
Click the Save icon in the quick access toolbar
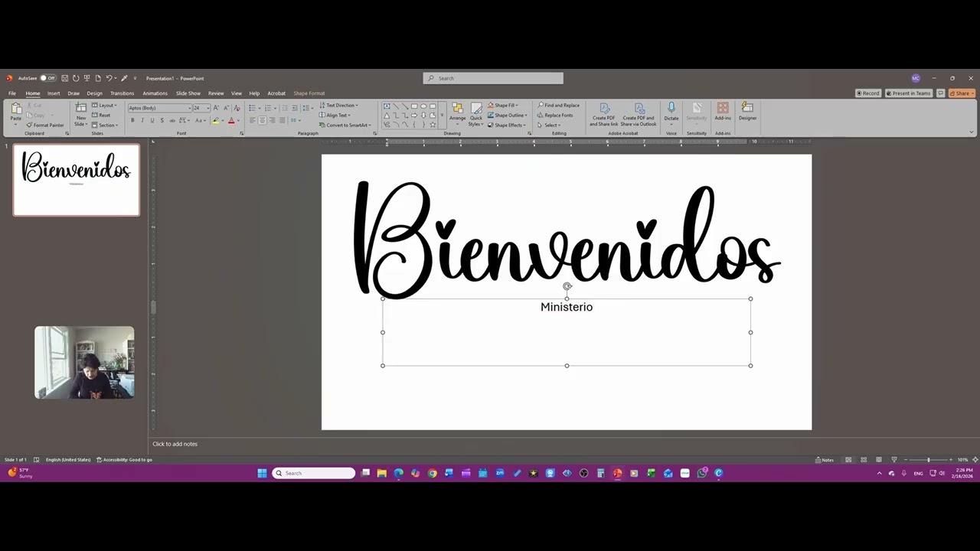pyautogui.click(x=65, y=78)
